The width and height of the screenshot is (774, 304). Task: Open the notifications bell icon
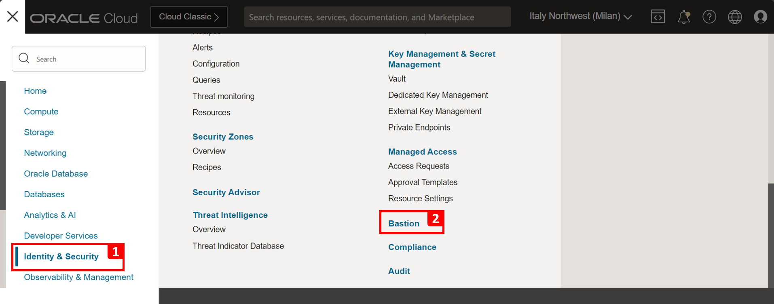[684, 17]
